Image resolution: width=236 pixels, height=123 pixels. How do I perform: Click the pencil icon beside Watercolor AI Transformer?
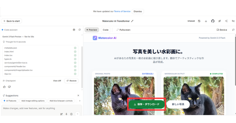tap(132, 21)
